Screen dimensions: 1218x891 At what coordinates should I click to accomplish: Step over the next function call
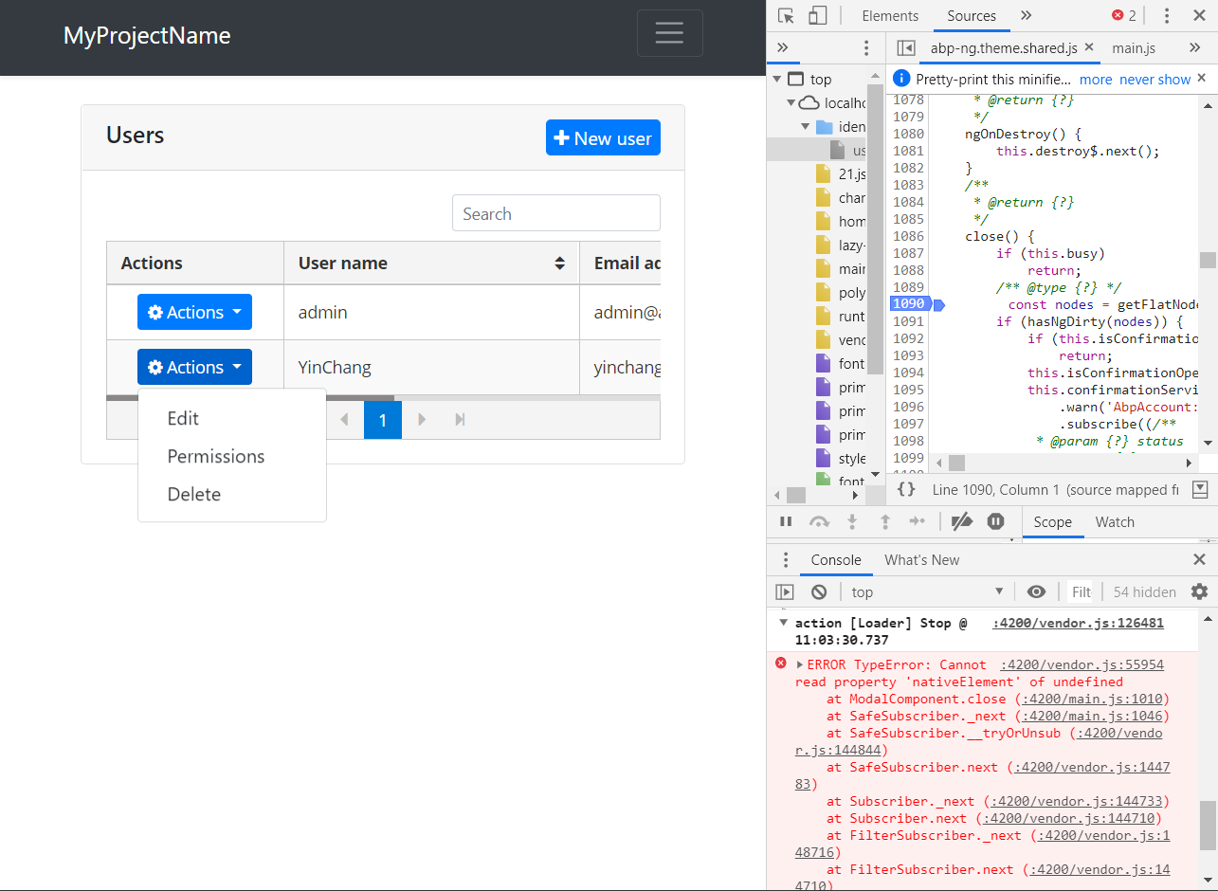pos(819,520)
